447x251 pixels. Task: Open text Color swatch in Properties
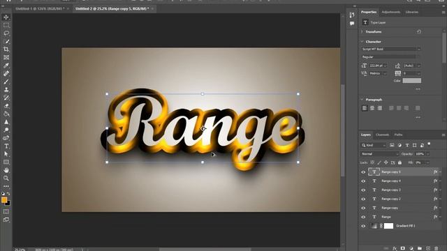point(411,81)
